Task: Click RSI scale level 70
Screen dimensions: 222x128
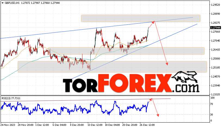Action: click(211, 104)
